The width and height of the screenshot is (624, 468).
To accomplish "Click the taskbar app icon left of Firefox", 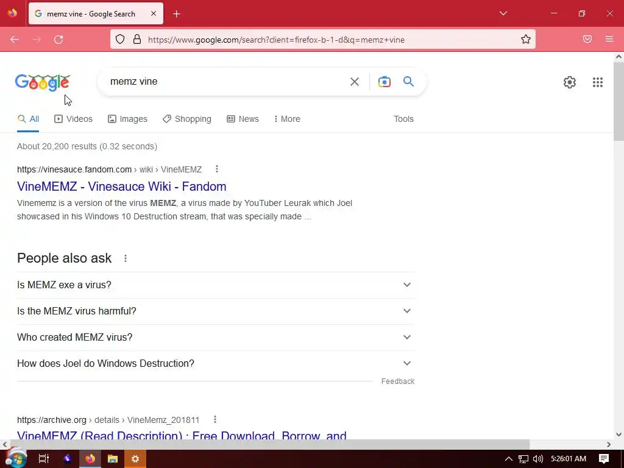I will (x=68, y=459).
